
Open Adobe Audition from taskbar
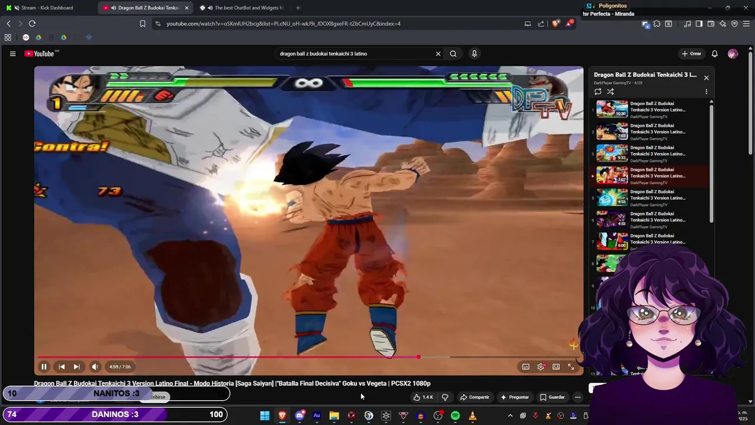[317, 416]
